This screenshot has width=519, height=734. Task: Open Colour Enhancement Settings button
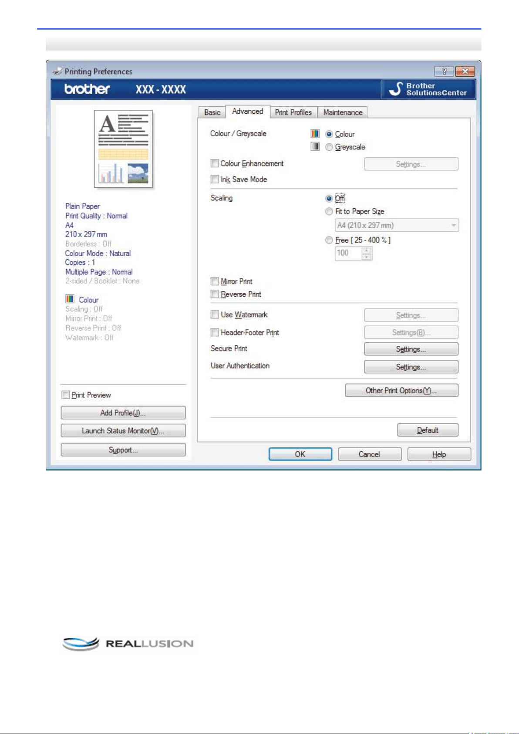pos(411,164)
